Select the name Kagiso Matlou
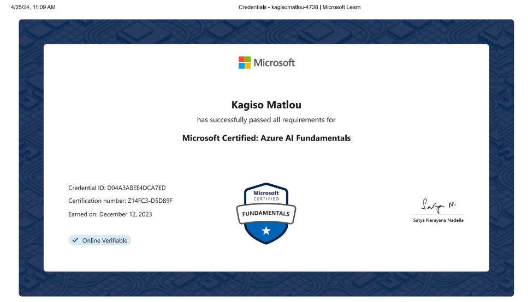The width and height of the screenshot is (528, 302). [266, 105]
